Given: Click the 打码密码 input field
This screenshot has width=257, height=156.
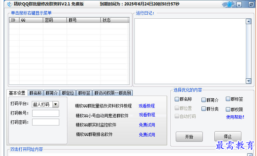Looking at the screenshot, I should pyautogui.click(x=46, y=122).
